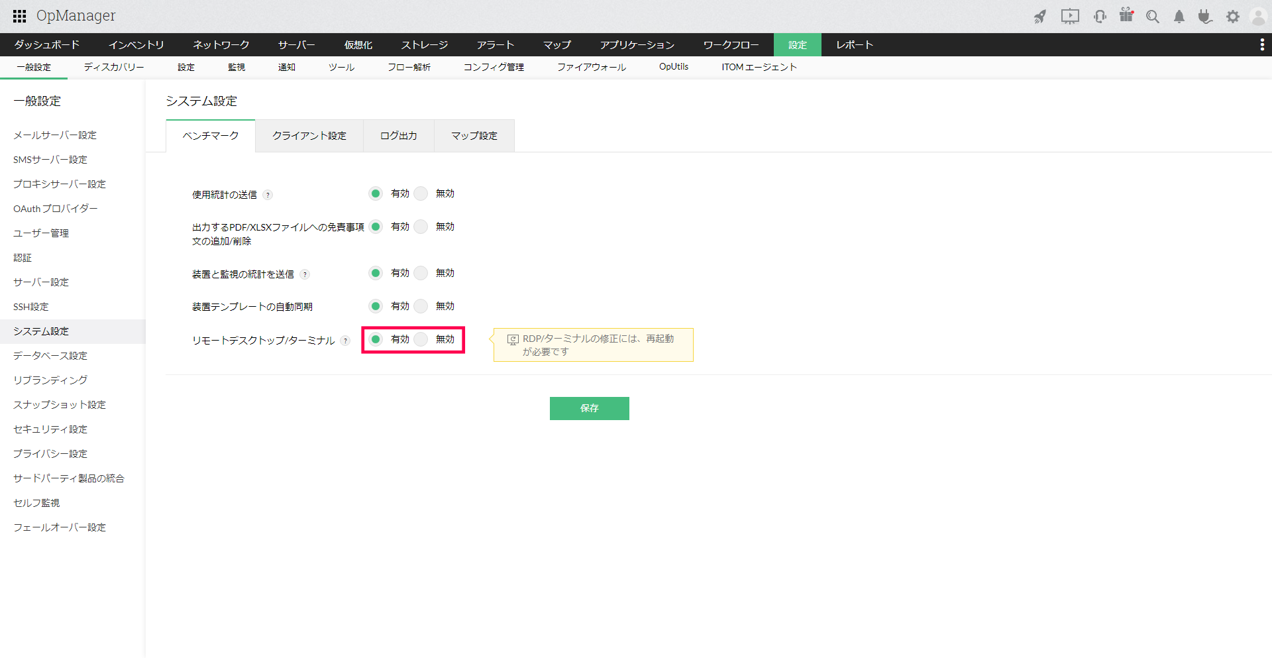Open アラート in the top navigation
Viewport: 1272px width, 658px height.
496,44
